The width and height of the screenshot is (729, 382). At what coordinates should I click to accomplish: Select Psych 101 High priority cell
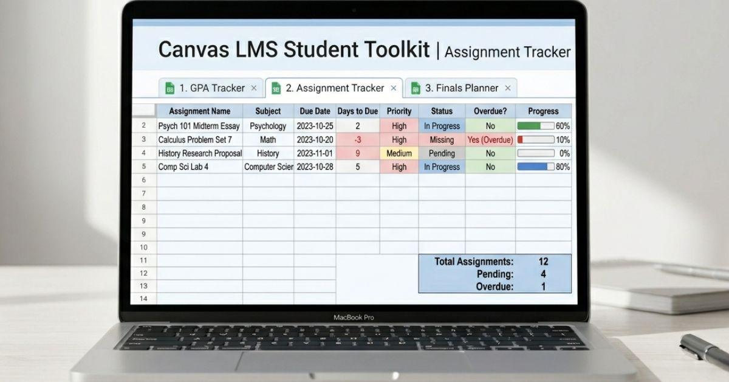coord(399,126)
